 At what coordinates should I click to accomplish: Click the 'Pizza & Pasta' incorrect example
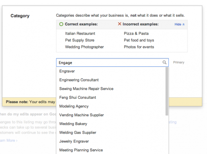[x=136, y=33]
